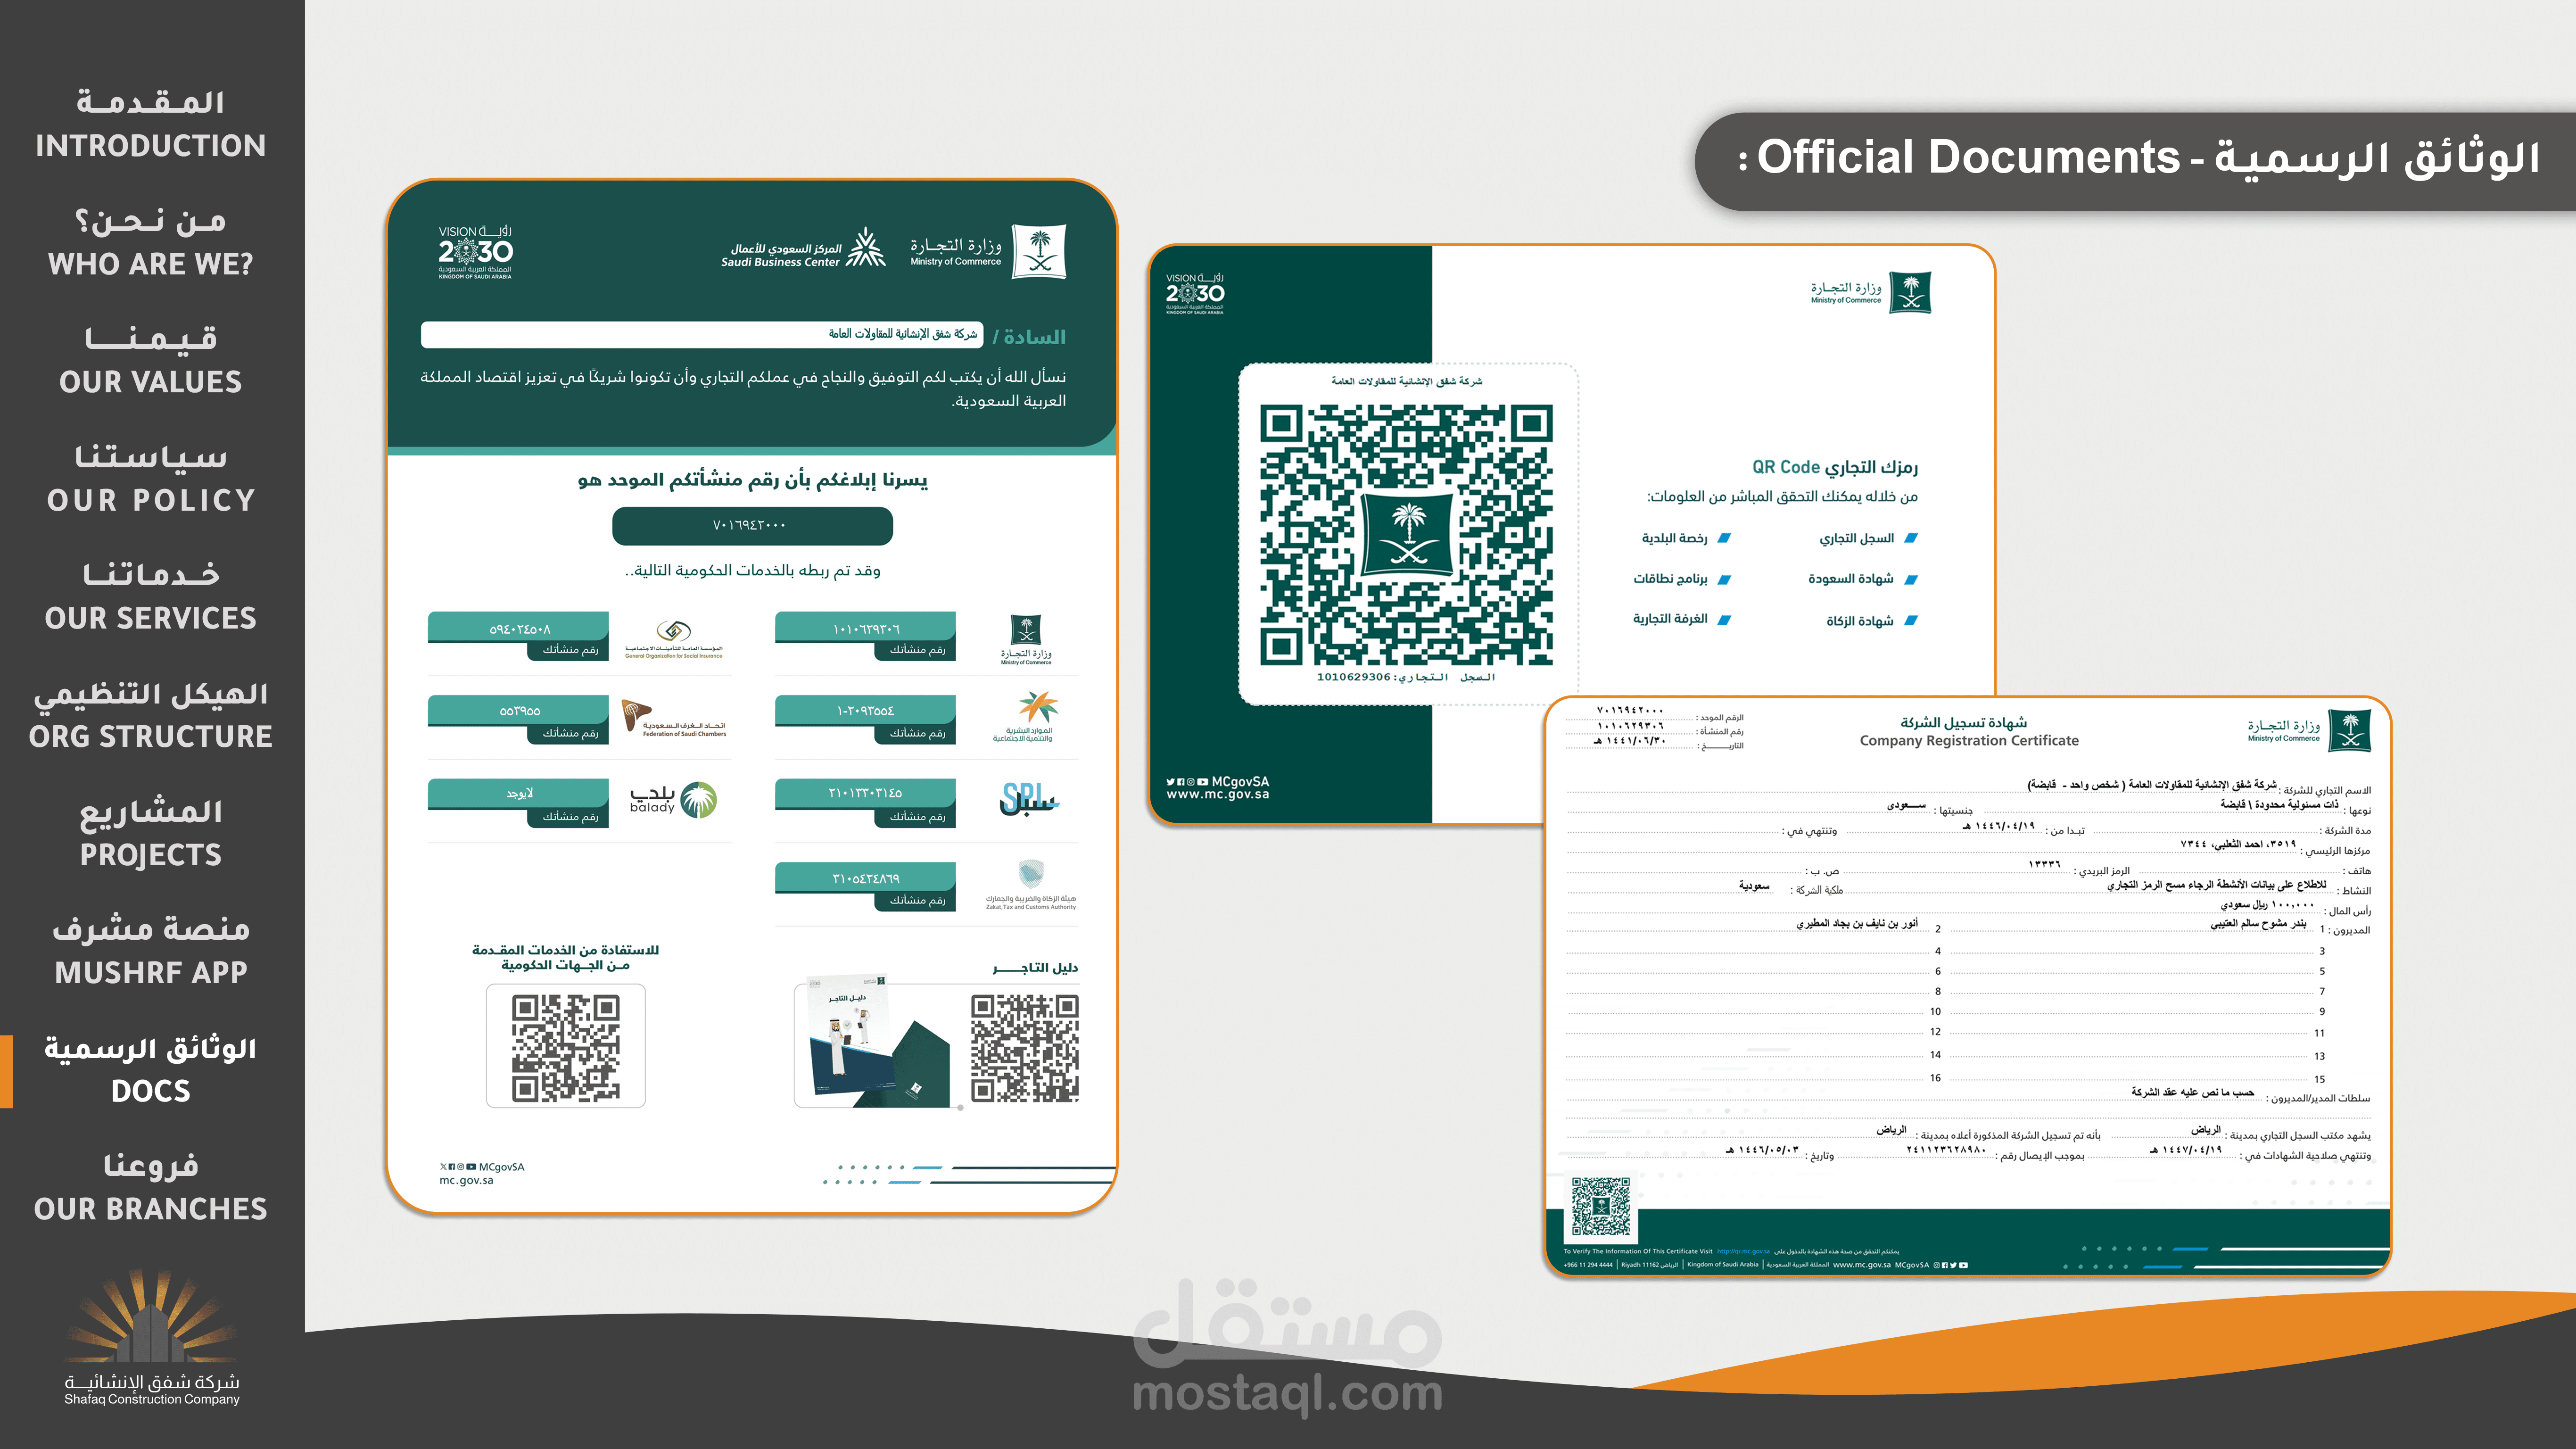
Task: Click the Zakat Tax and Customs Authority logo
Action: click(x=1031, y=884)
